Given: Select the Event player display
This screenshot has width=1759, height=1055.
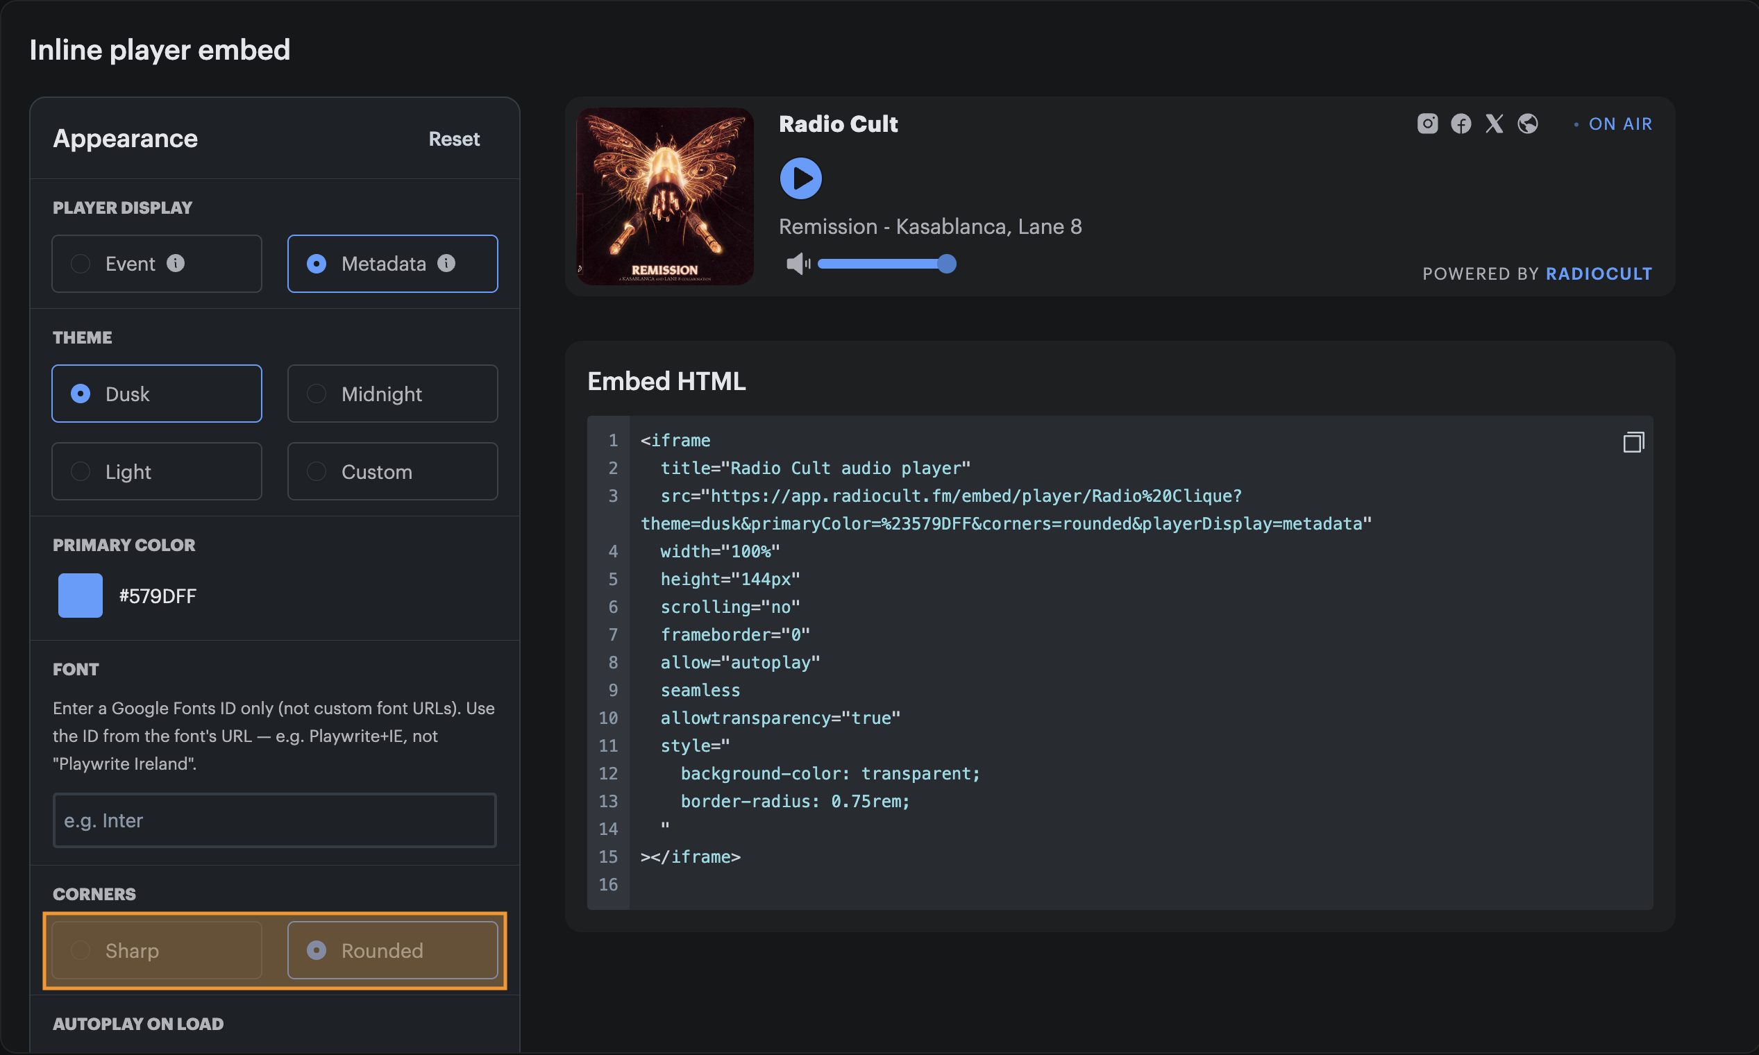Looking at the screenshot, I should [x=156, y=264].
